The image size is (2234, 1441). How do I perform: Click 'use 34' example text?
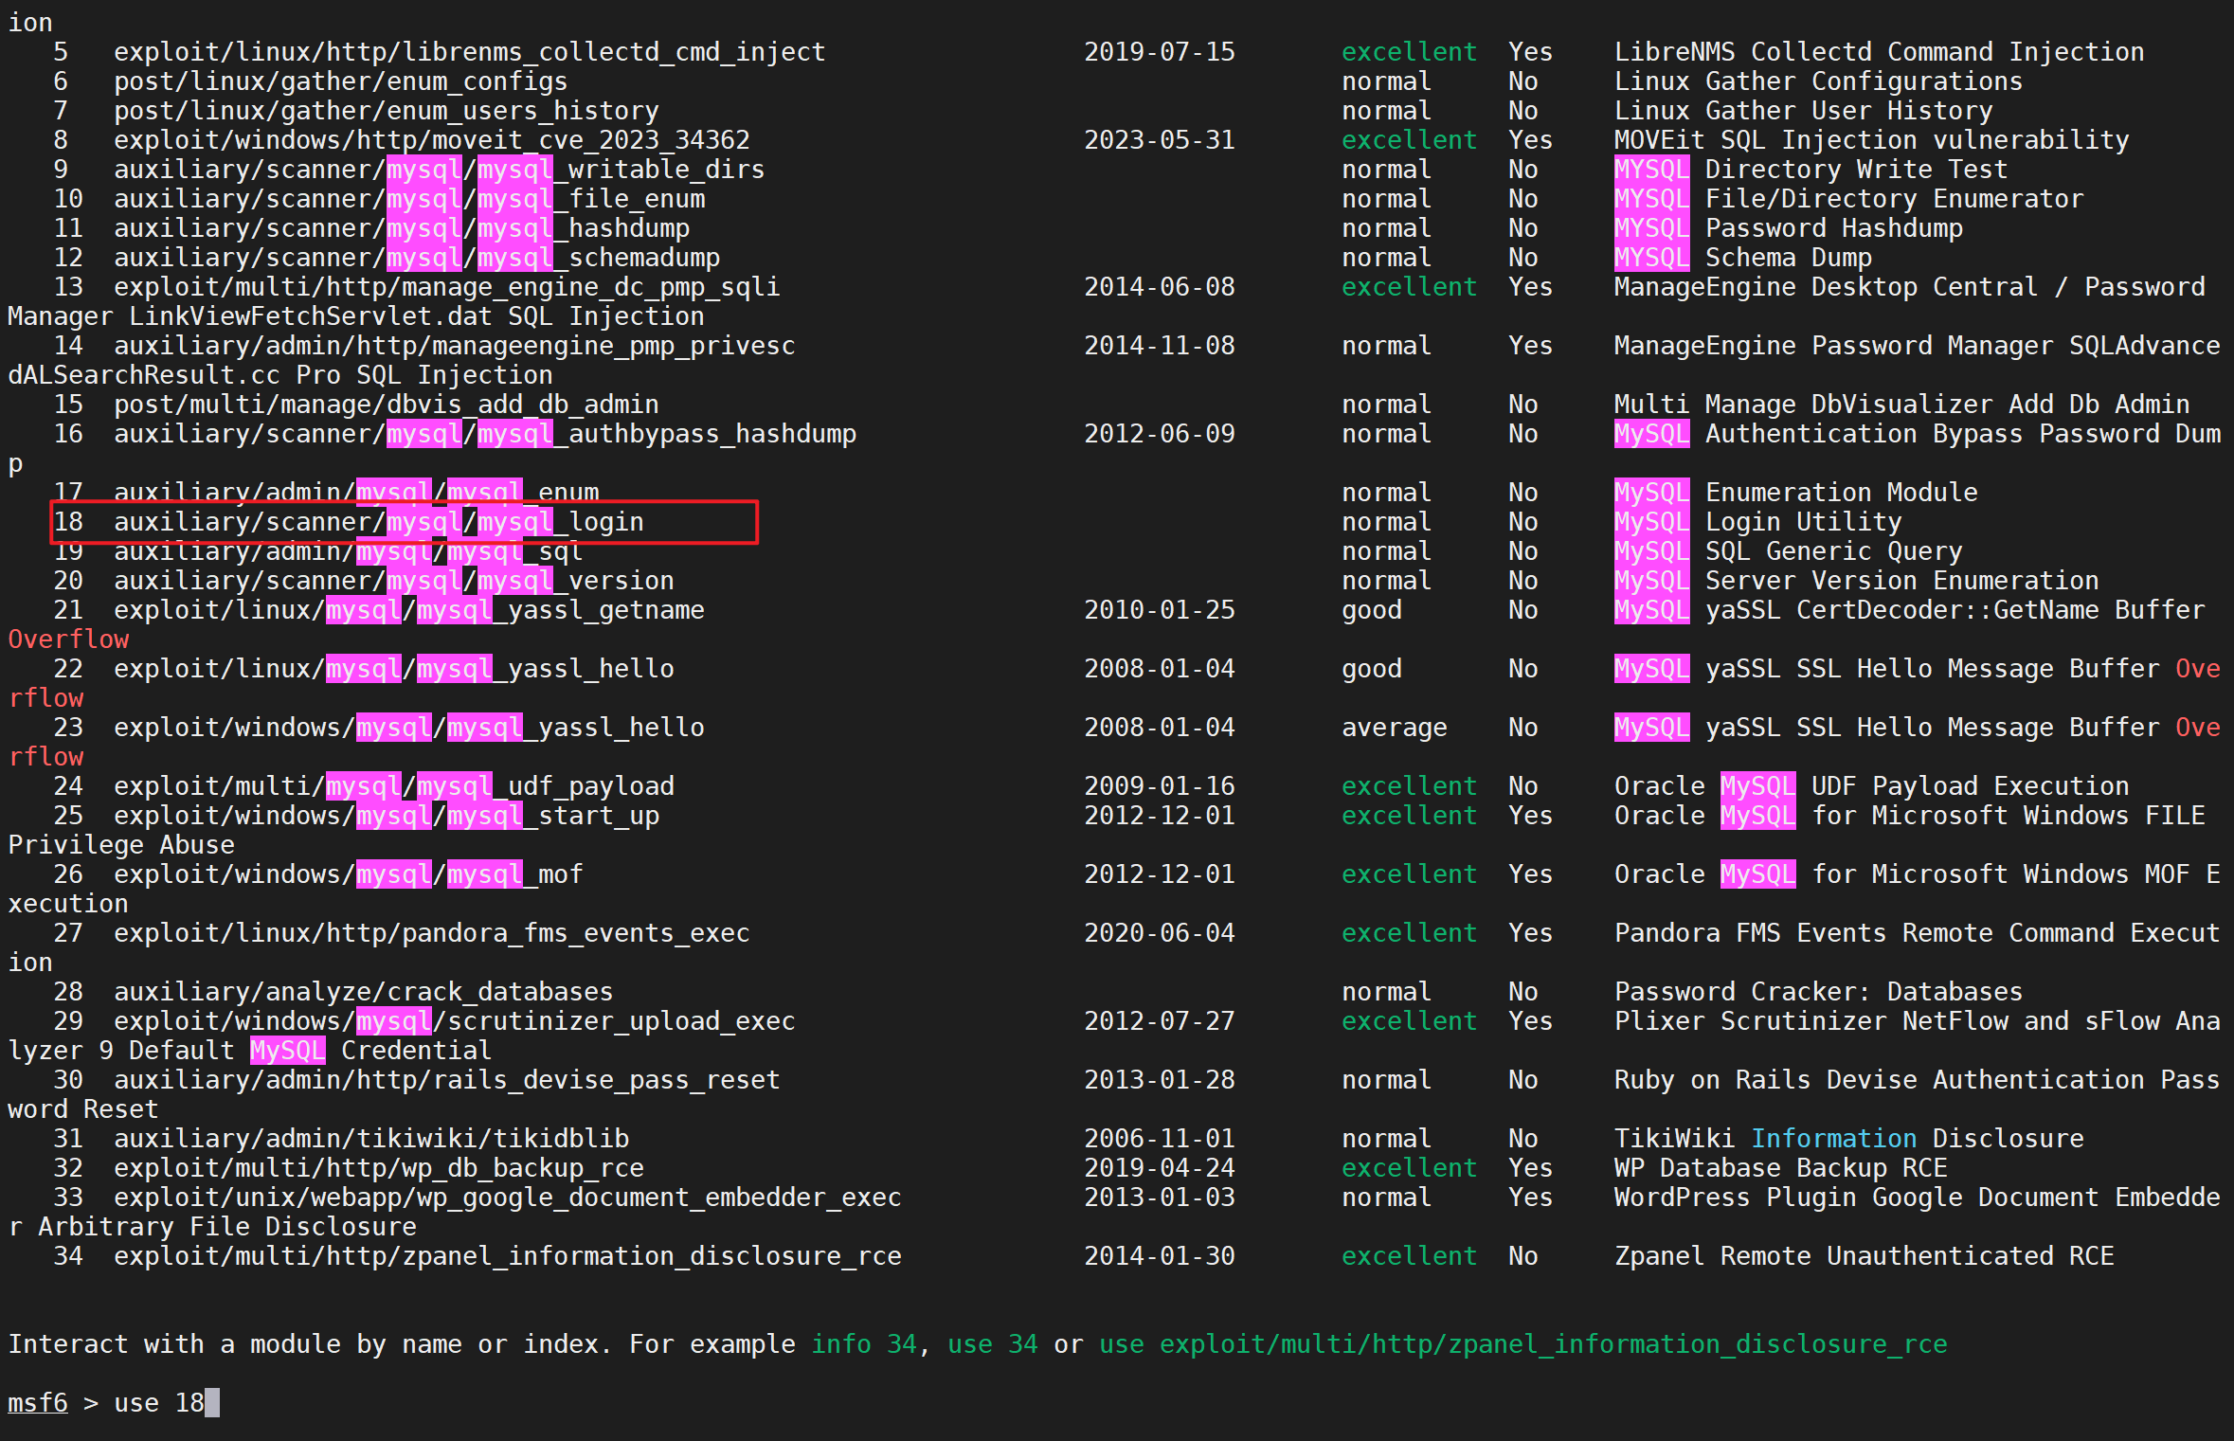[x=992, y=1343]
